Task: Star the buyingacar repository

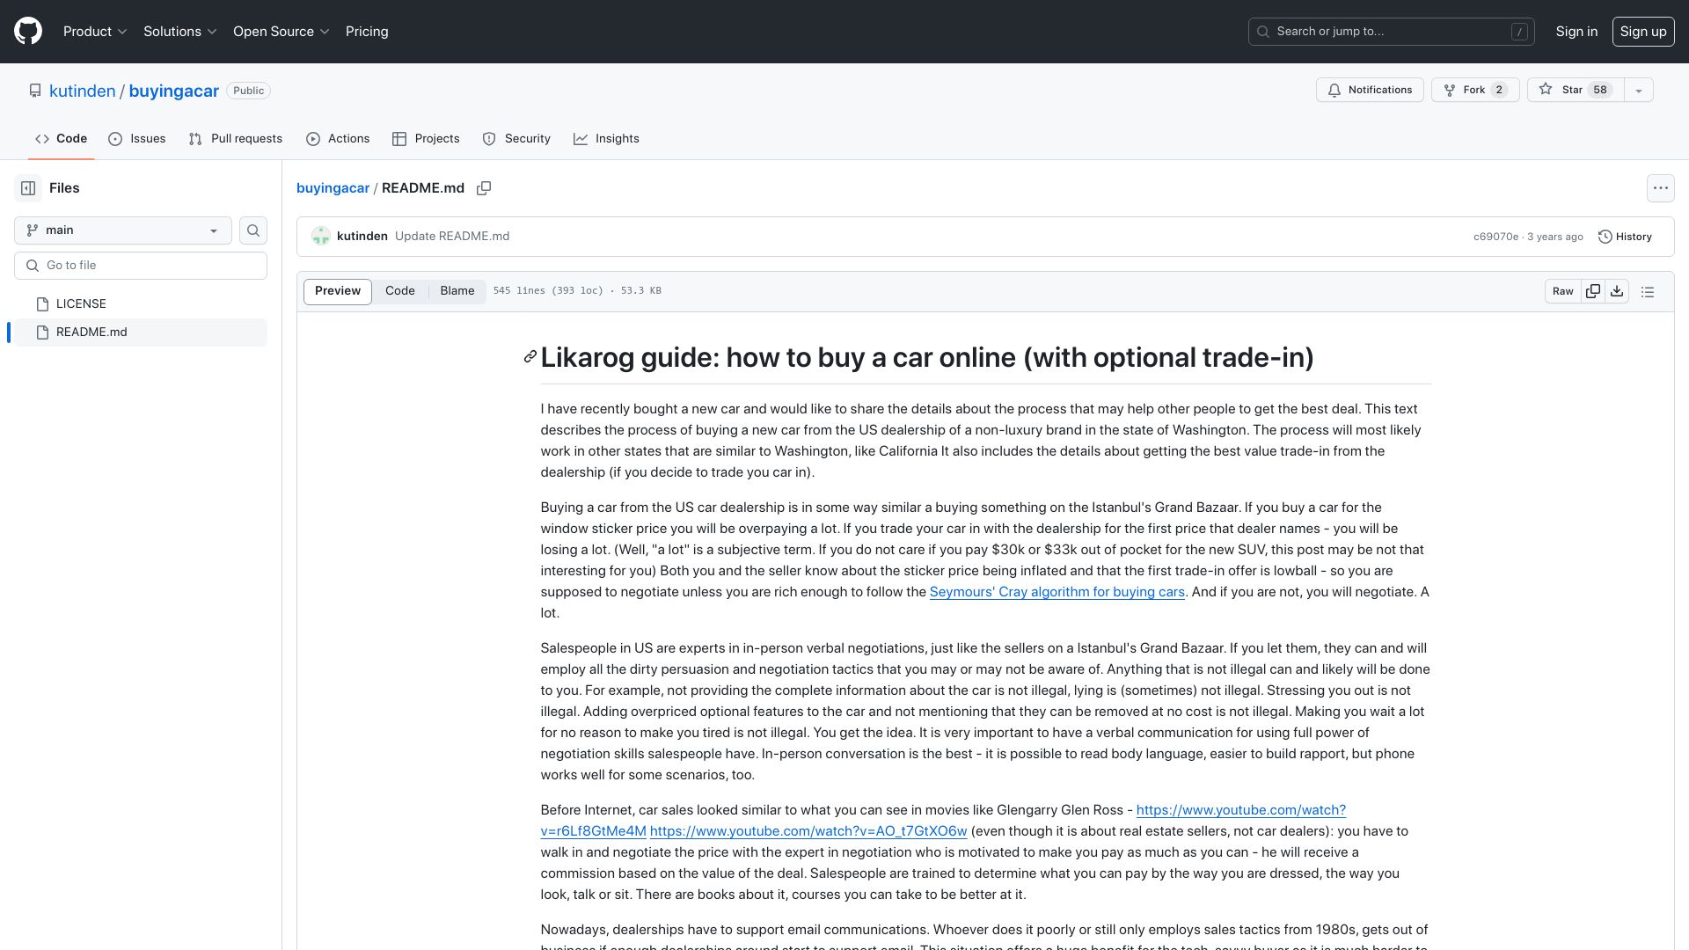Action: [x=1576, y=91]
